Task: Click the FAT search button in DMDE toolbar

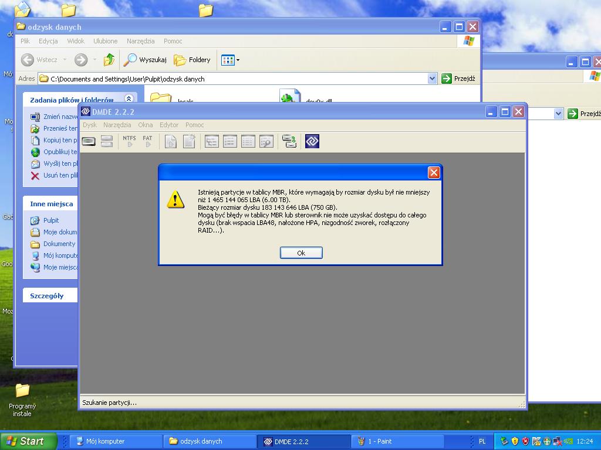Action: pyautogui.click(x=147, y=141)
